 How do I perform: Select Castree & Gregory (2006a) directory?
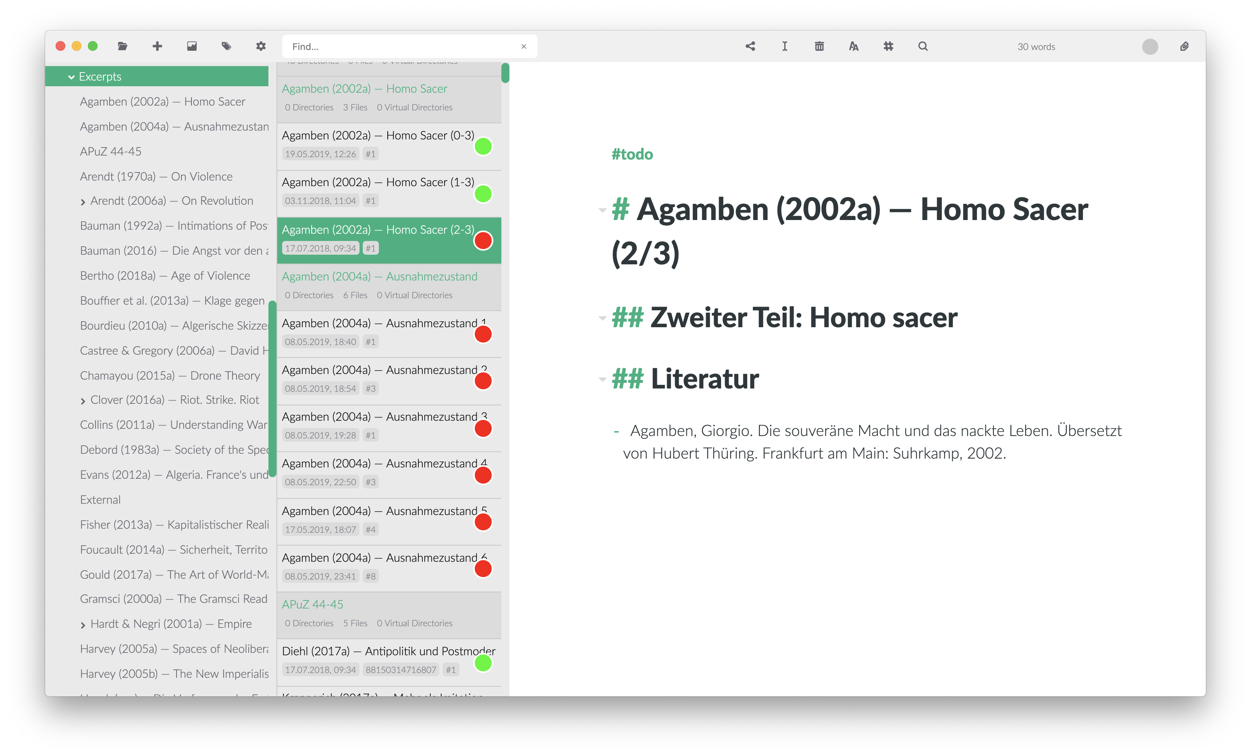pos(174,350)
